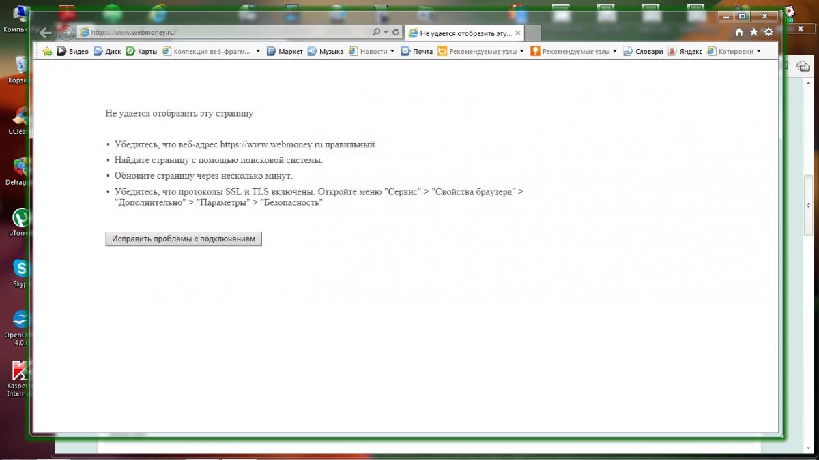Open the second Рекомендуемые узлы item with lightbulb icon
Viewport: 819px width, 460px height.
click(570, 51)
